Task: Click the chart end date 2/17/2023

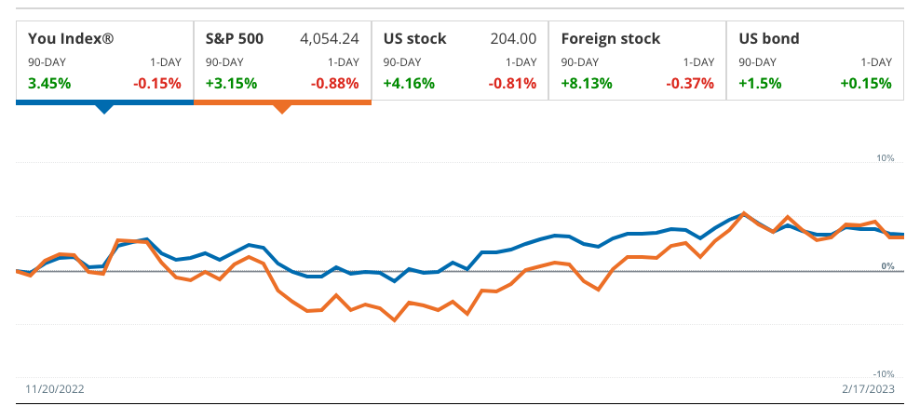Action: 868,389
